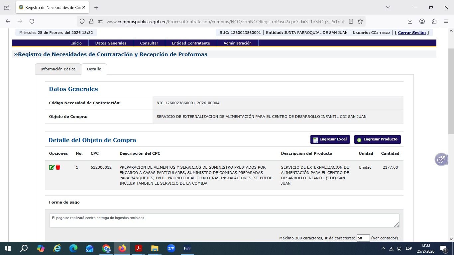This screenshot has height=255, width=454.
Task: Open the Entidad Contratante menu
Action: [191, 43]
